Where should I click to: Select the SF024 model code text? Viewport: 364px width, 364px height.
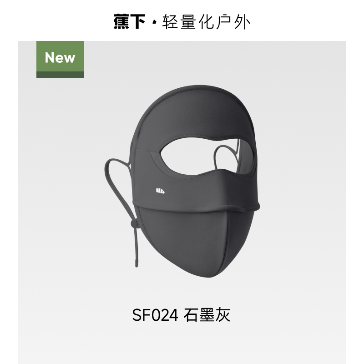tap(155, 315)
